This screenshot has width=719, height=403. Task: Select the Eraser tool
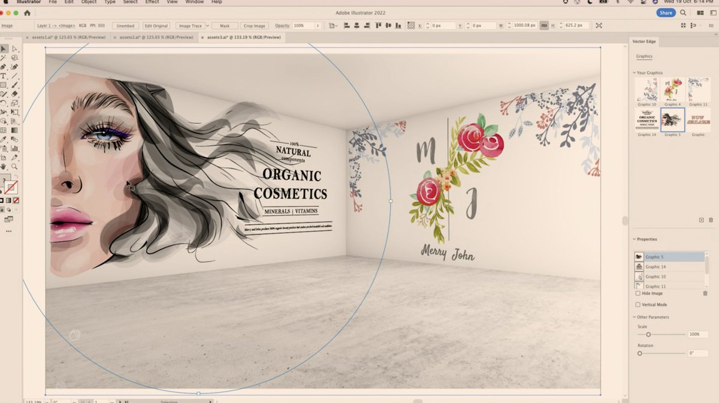coord(14,94)
